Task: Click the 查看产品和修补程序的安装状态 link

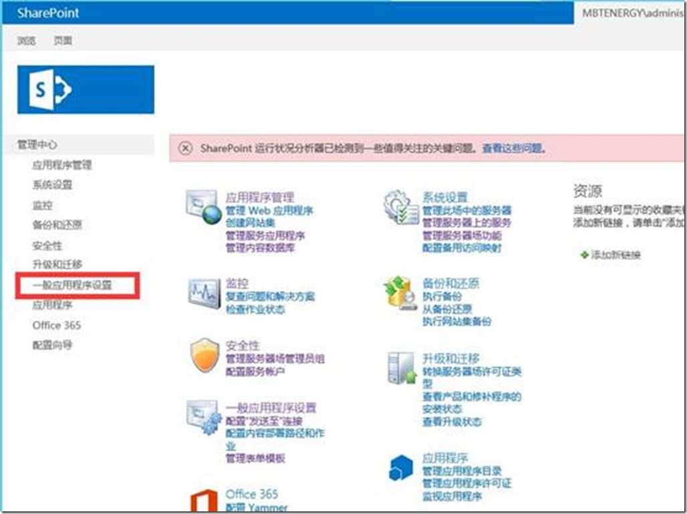Action: [472, 402]
